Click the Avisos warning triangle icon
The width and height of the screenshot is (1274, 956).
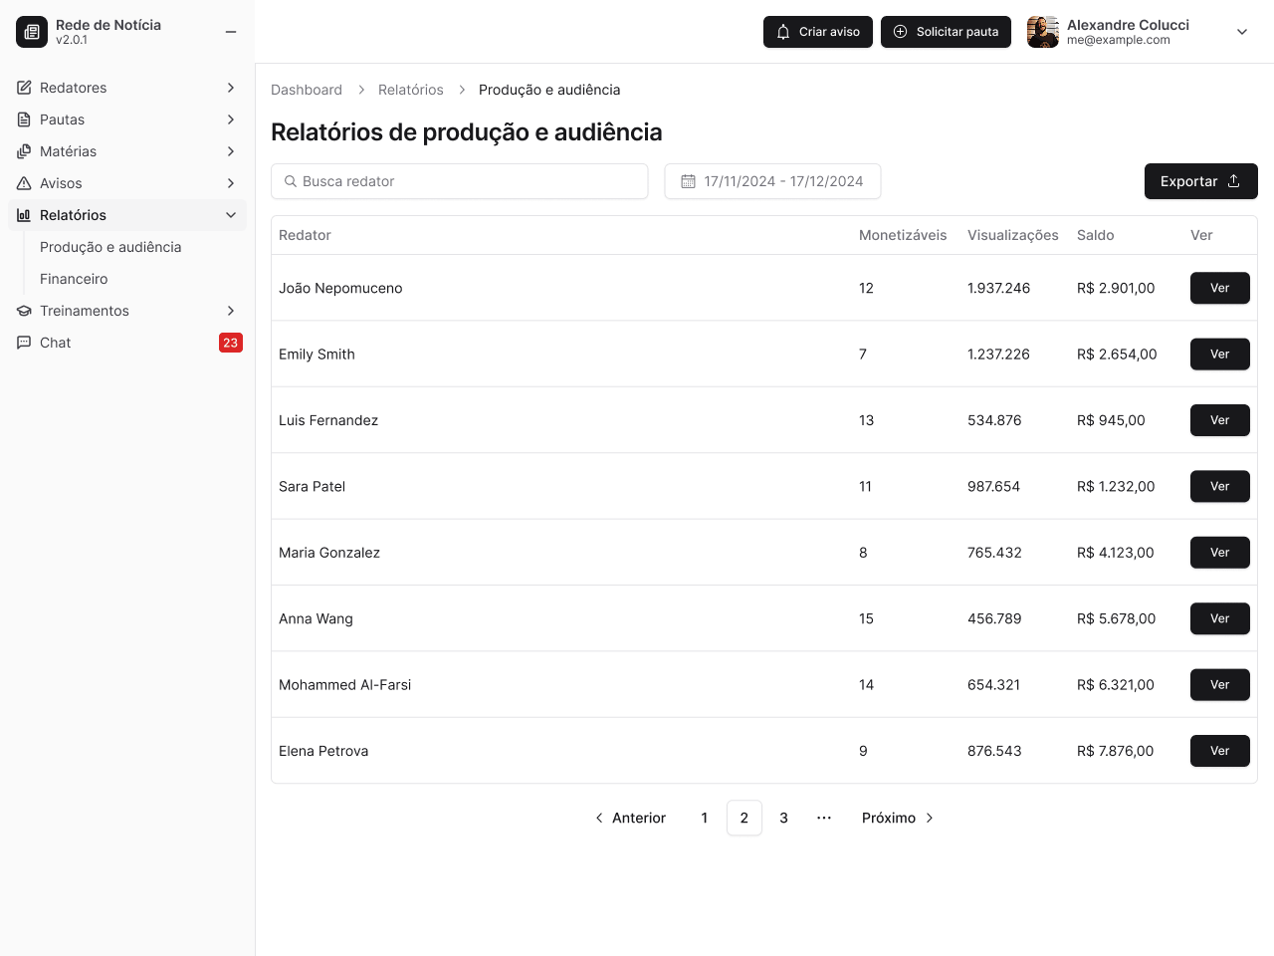tap(23, 183)
